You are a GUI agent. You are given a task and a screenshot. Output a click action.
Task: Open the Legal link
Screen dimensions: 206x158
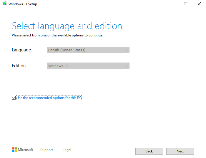67,150
